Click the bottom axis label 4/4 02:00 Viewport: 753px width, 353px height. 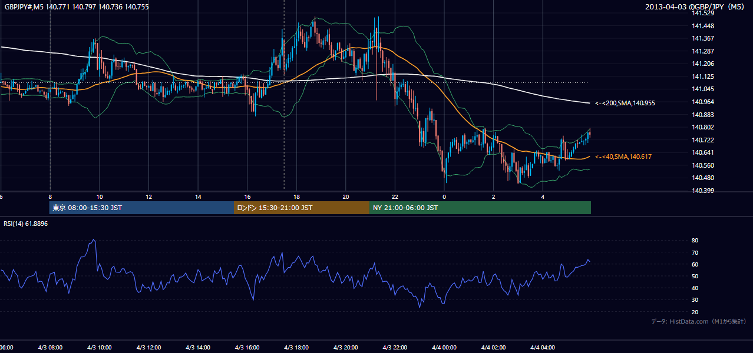point(494,348)
